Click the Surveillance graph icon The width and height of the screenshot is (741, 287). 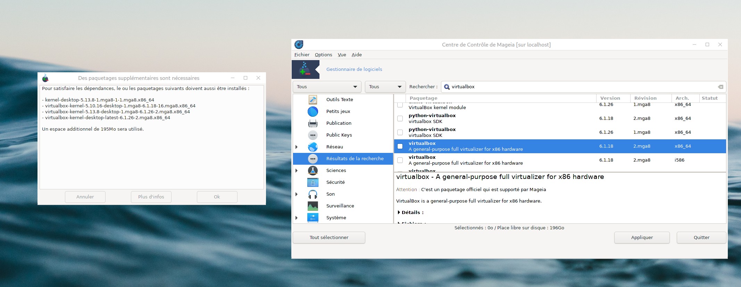point(313,206)
